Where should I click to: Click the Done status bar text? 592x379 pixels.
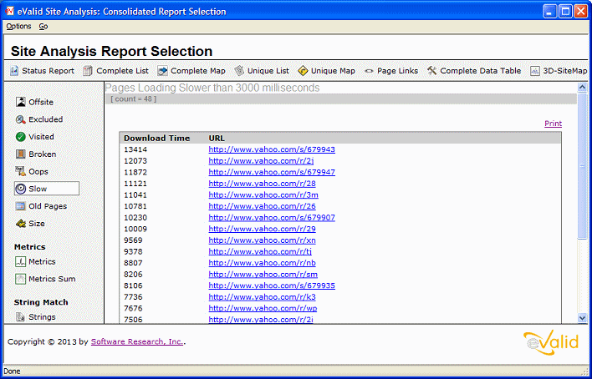coord(12,371)
